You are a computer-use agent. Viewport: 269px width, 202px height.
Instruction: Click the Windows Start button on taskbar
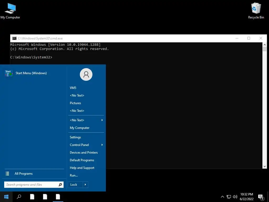point(6,197)
